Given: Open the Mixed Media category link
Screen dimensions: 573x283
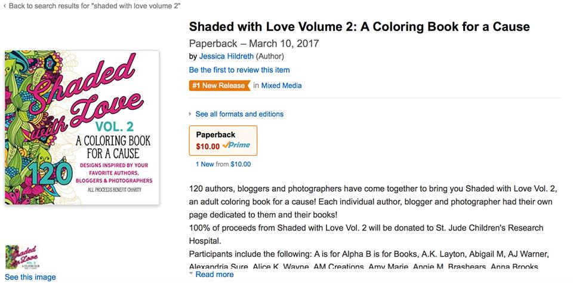Looking at the screenshot, I should click(x=281, y=85).
